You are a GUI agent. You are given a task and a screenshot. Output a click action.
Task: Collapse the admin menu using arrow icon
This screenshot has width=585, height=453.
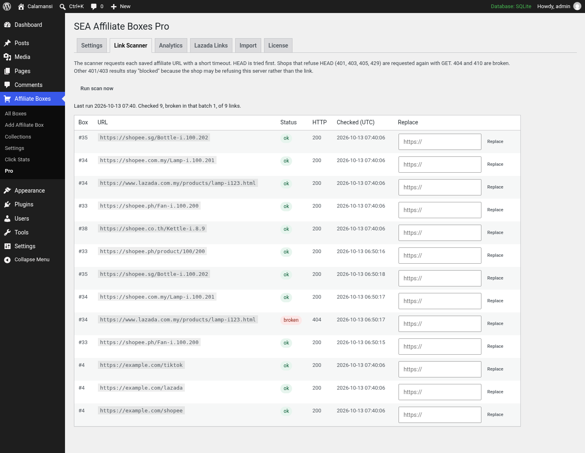pyautogui.click(x=7, y=260)
